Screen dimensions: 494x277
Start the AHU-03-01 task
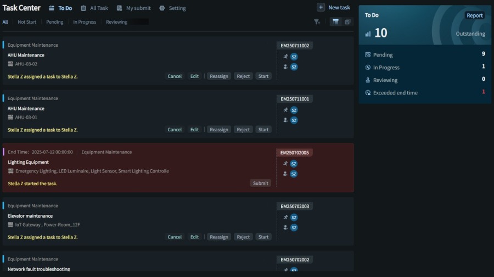263,130
